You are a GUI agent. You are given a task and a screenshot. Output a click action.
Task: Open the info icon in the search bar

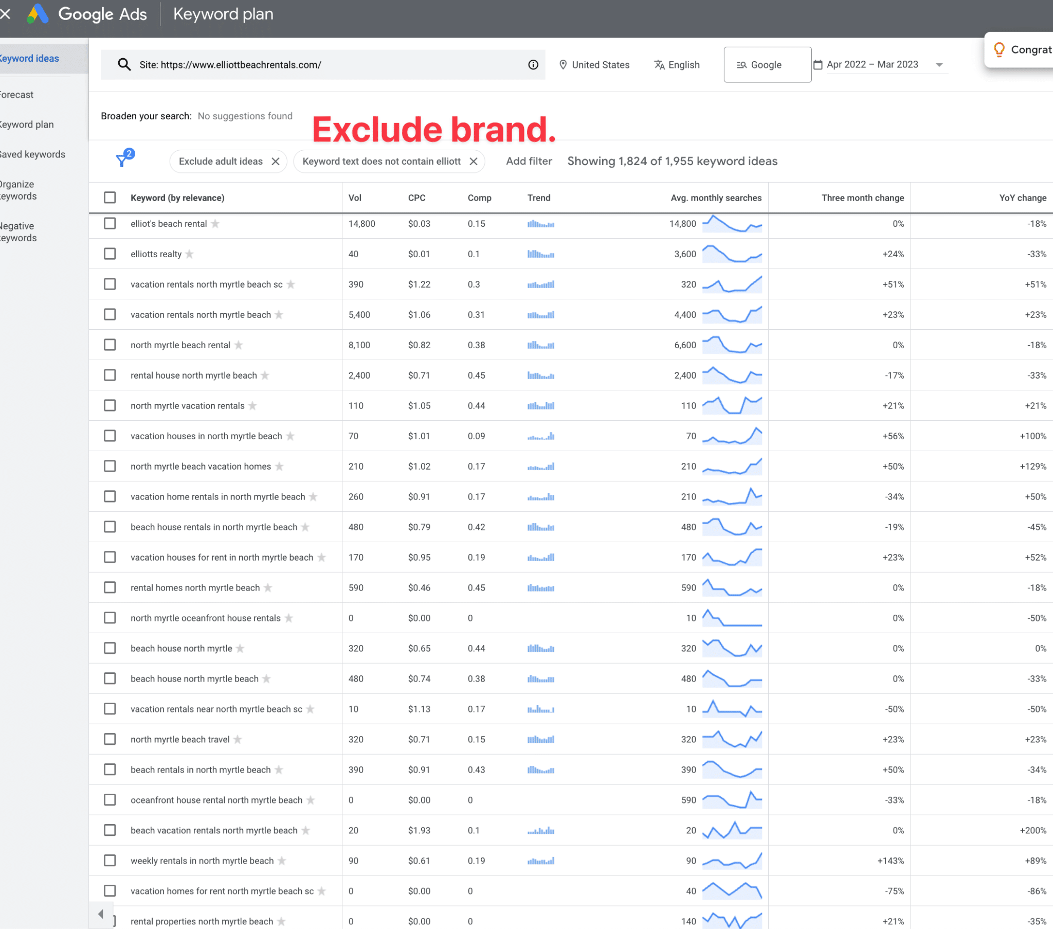click(533, 64)
